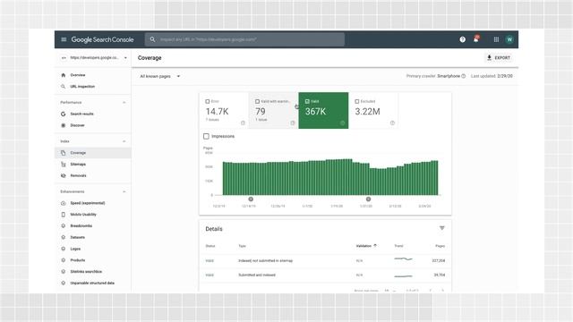Viewport: 573px width, 322px height.
Task: Open the notifications bell
Action: [x=475, y=39]
